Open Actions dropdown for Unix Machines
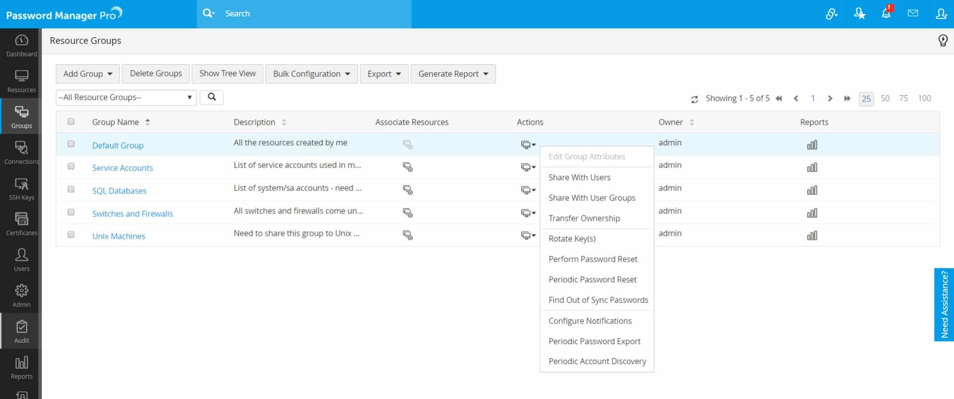Viewport: 954px width, 399px height. [x=528, y=235]
